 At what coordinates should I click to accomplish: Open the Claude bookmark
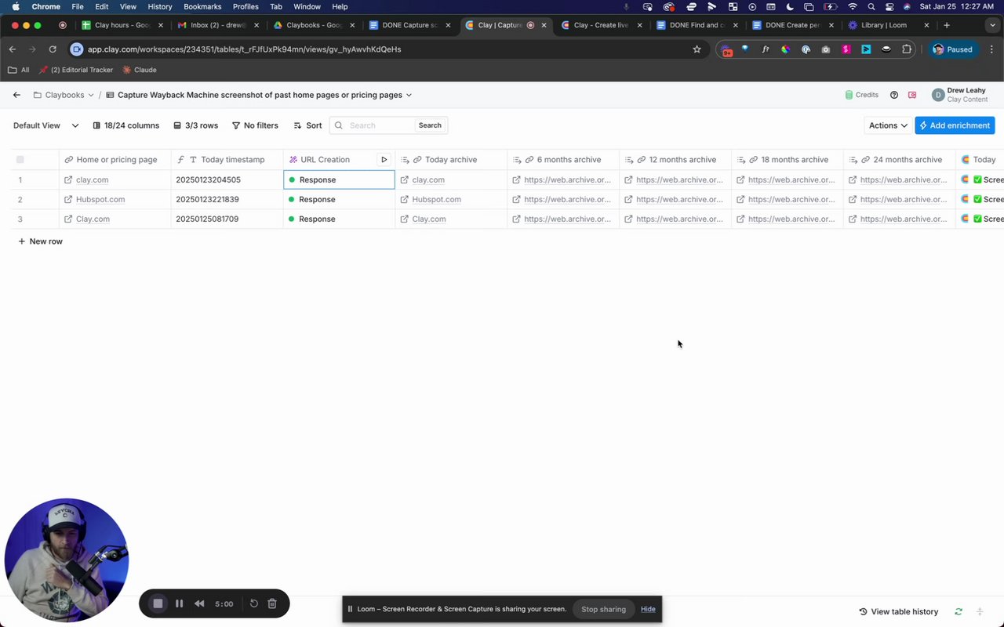point(139,70)
